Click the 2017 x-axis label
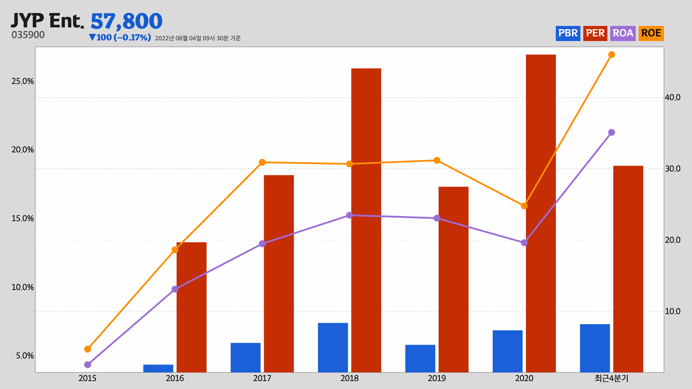The width and height of the screenshot is (692, 389). pyautogui.click(x=262, y=379)
